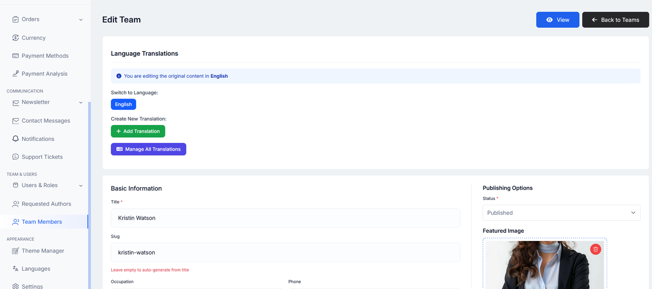Viewport: 652px width, 289px height.
Task: Click the Slug field containing kristin-watson
Action: 285,252
